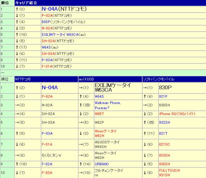206x178 pixels.
Task: Click らくらくホンV in the NTTドコモ column
Action: point(51,155)
